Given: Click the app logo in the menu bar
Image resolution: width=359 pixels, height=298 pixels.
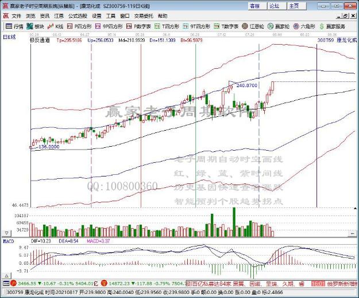Looking at the screenshot, I should pyautogui.click(x=6, y=15).
